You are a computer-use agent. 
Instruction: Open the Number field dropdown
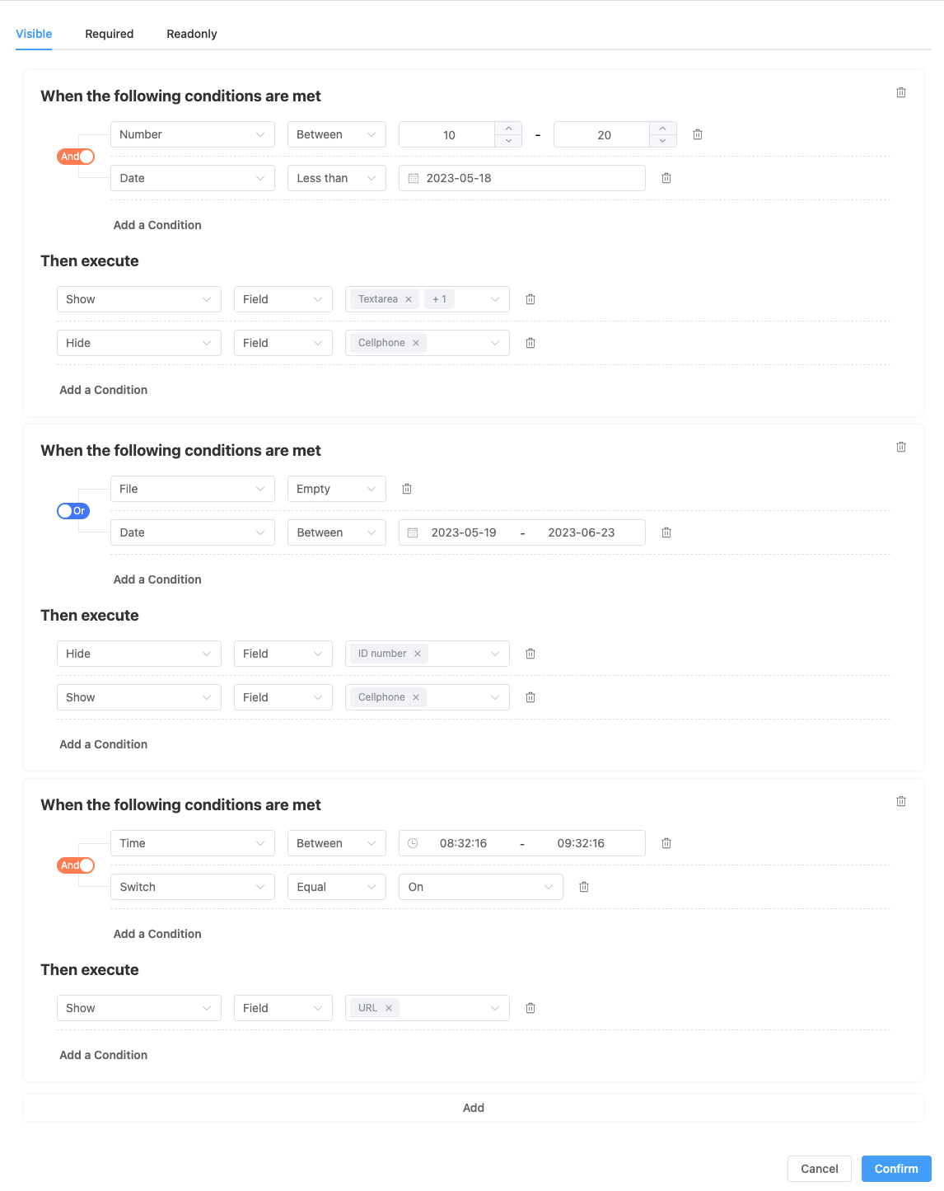[192, 134]
